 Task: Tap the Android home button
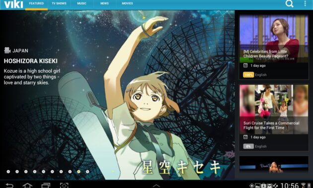click(27, 186)
